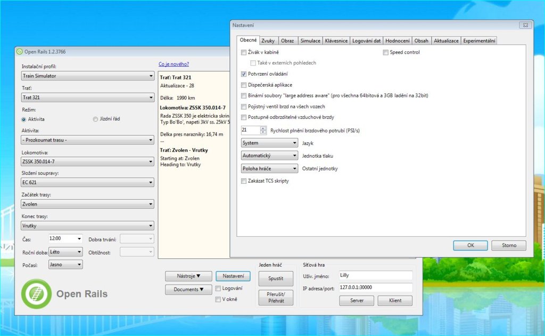Viewport: 545px width, 336px height.
Task: Click the Open Rails green logo
Action: (x=37, y=294)
